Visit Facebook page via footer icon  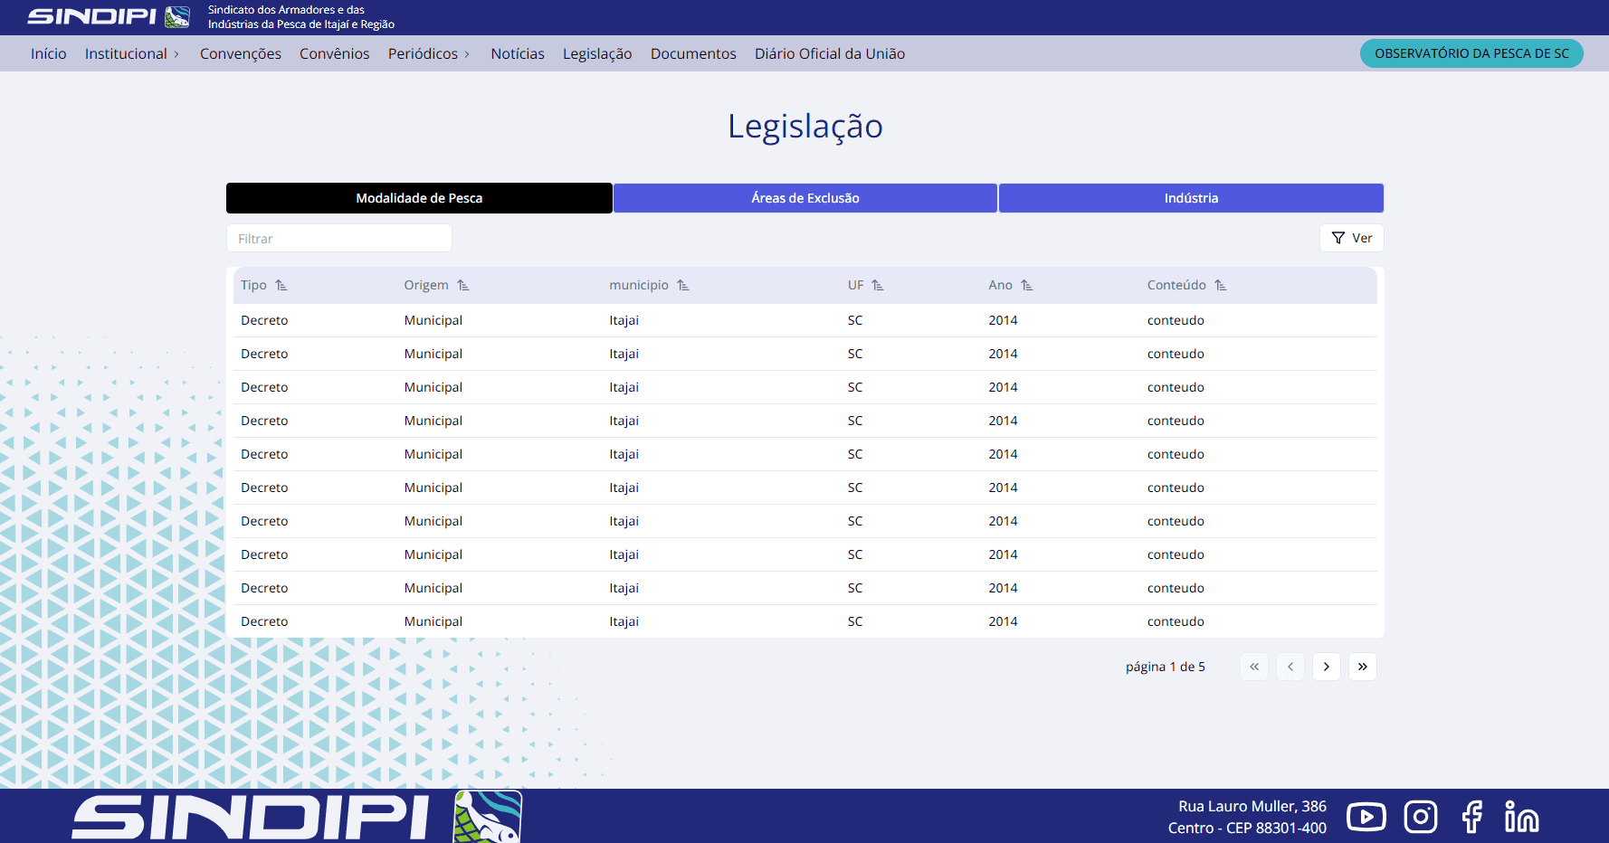click(1472, 817)
